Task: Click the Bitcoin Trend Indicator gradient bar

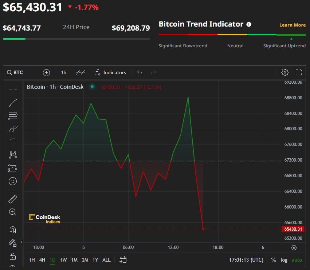Action: (232, 35)
